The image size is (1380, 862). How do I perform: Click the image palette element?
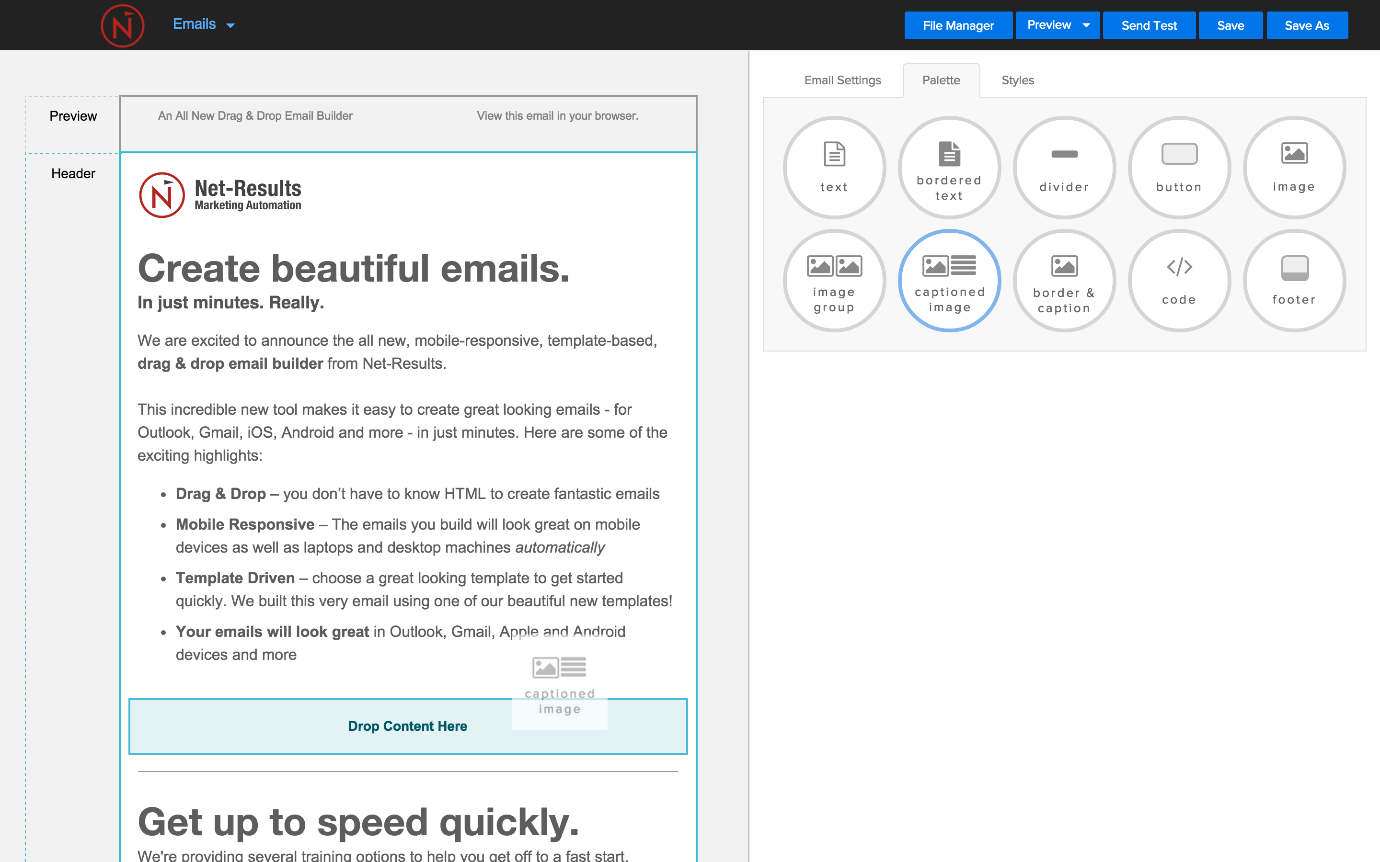[x=1294, y=167]
